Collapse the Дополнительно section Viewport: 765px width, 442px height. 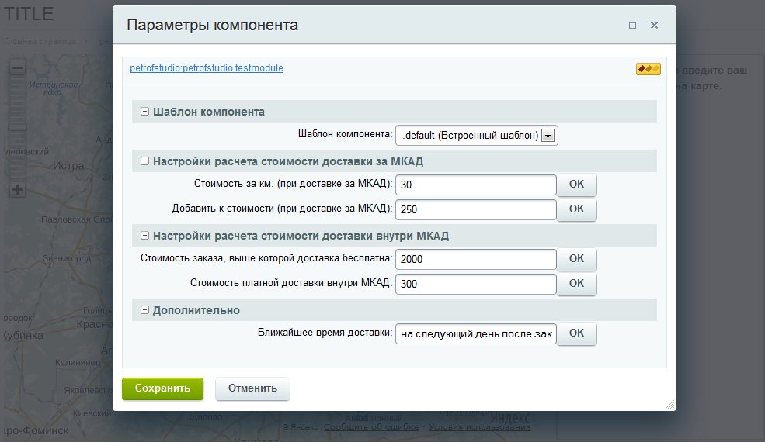tap(144, 310)
